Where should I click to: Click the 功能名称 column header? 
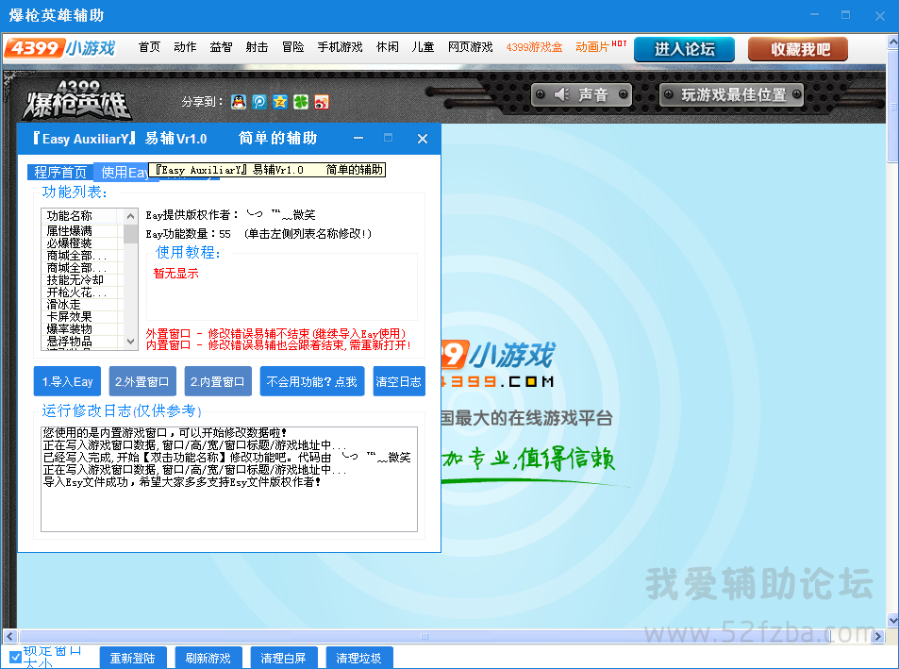79,215
